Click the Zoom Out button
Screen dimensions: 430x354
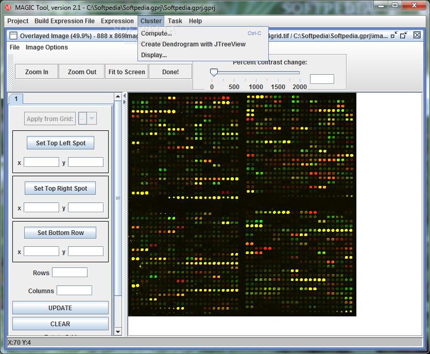(x=82, y=72)
